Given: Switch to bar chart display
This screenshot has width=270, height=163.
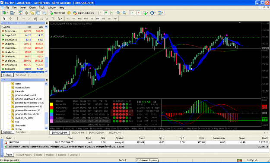Looking at the screenshot, I should 100,13.
